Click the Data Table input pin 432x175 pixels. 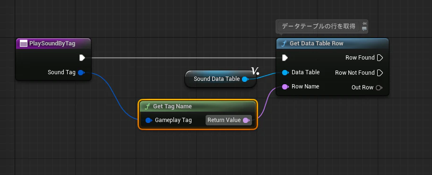point(285,72)
